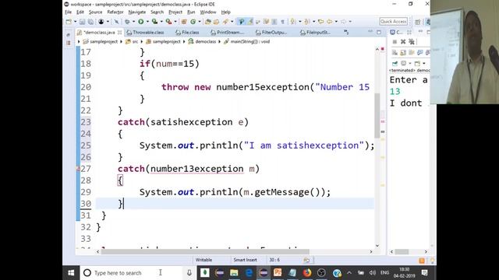Screen dimensions: 499x280
Task: Click the New Java Package icon
Action: [x=184, y=22]
